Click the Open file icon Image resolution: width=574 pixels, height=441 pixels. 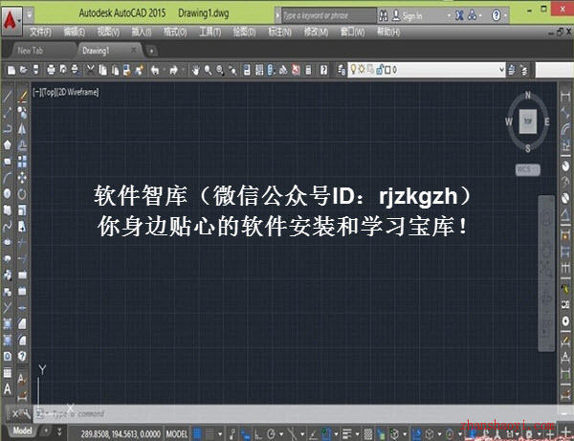(23, 70)
